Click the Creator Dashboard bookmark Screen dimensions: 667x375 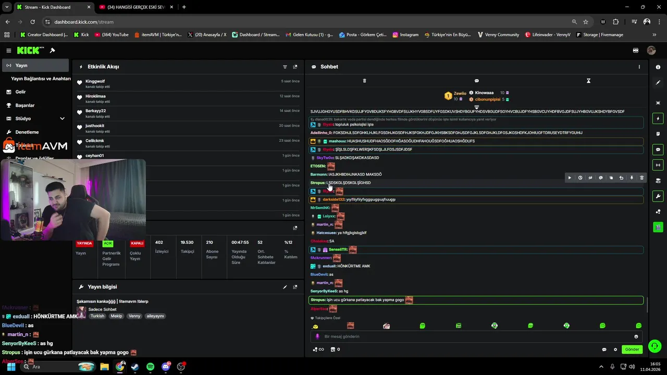pyautogui.click(x=44, y=35)
